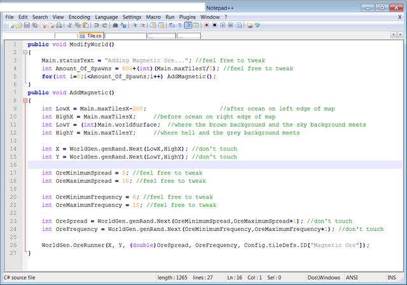The height and width of the screenshot is (285, 407).
Task: Click 'WorldGen.OreRunner' on line 26
Action: 73,245
